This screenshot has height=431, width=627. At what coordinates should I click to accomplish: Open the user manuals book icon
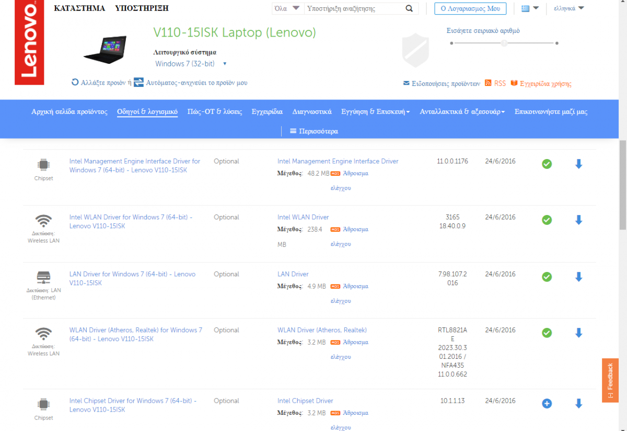click(x=514, y=83)
